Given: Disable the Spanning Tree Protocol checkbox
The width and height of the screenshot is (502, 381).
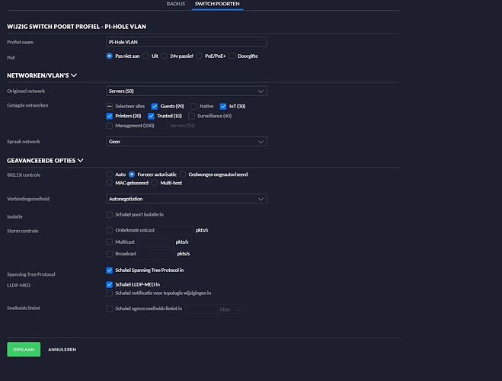Looking at the screenshot, I should tap(110, 270).
